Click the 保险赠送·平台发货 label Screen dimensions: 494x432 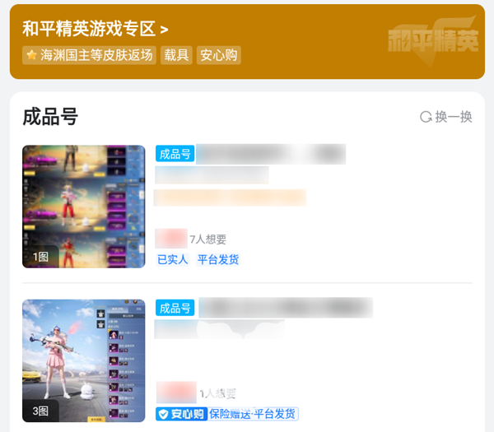[253, 414]
